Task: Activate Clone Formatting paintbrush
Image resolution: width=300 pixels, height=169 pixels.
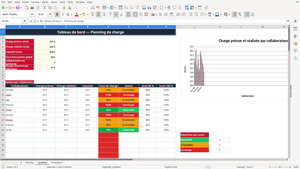Action: [64, 8]
